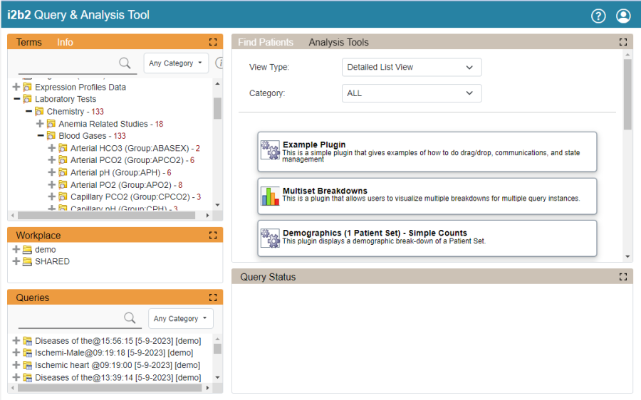Click the Queries search magnifier icon
Screen dimensions: 641x400
(x=130, y=318)
